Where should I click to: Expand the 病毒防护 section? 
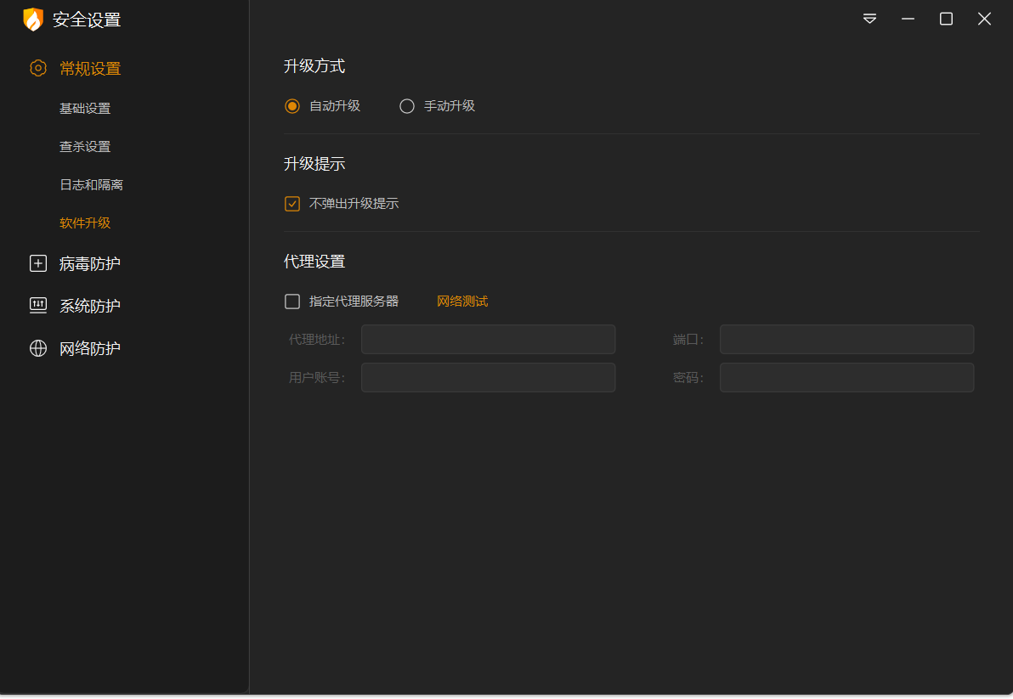tap(90, 263)
